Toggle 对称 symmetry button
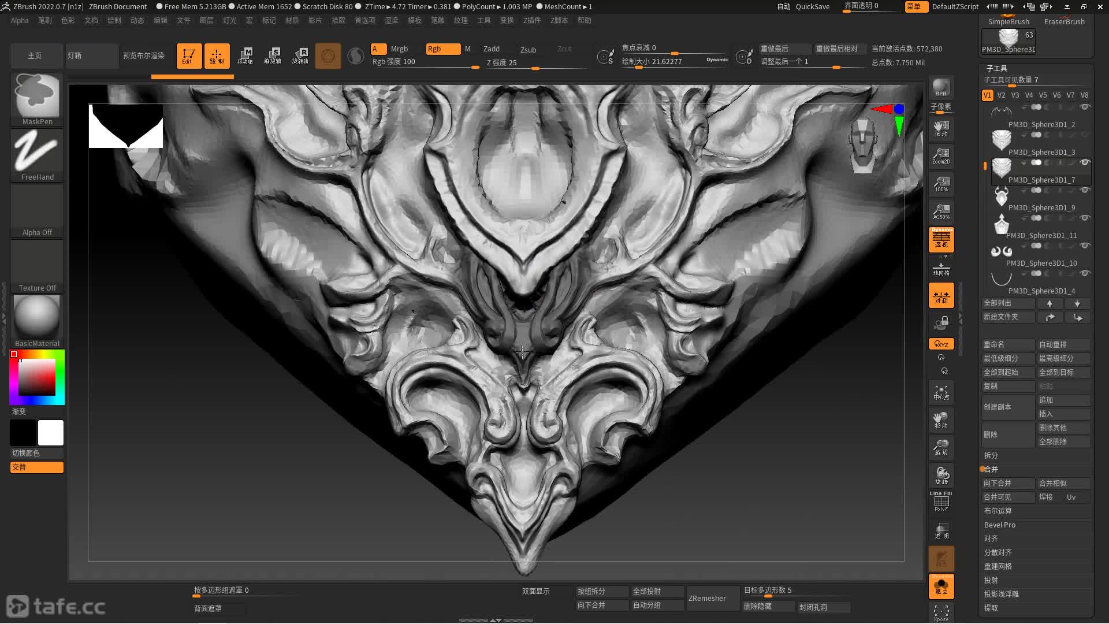Image resolution: width=1109 pixels, height=624 pixels. 941,295
